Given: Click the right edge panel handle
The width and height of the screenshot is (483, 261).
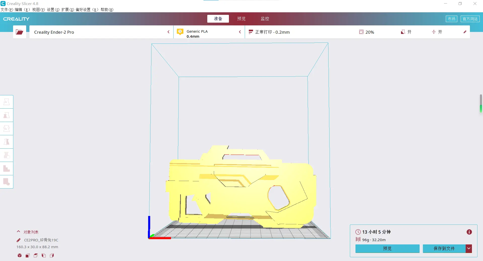Looking at the screenshot, I should [481, 103].
